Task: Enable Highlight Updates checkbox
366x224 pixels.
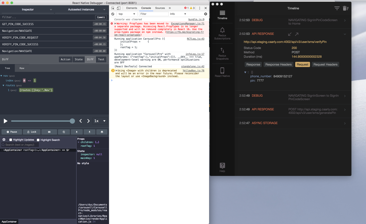Action: pos(11,140)
